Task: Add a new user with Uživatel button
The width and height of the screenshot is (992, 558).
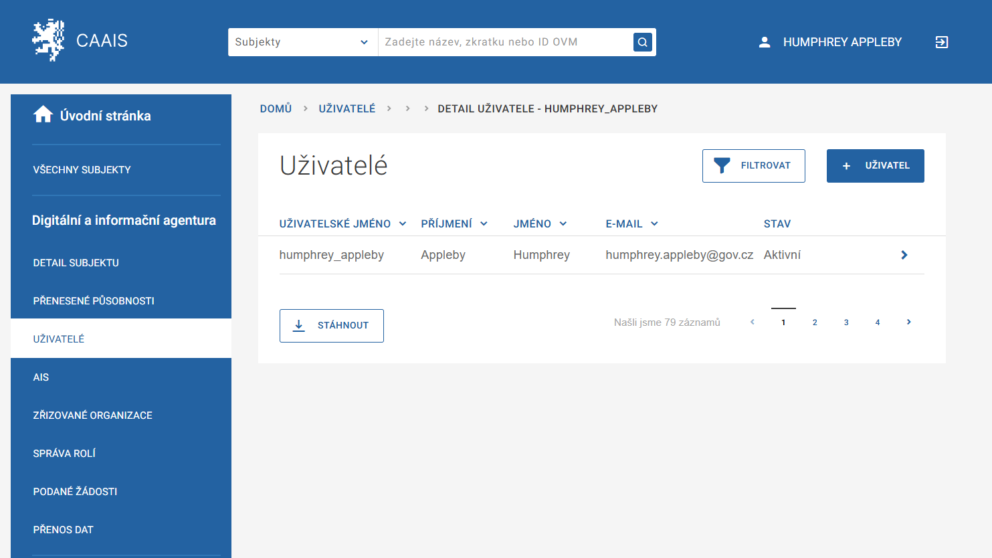Action: [875, 166]
